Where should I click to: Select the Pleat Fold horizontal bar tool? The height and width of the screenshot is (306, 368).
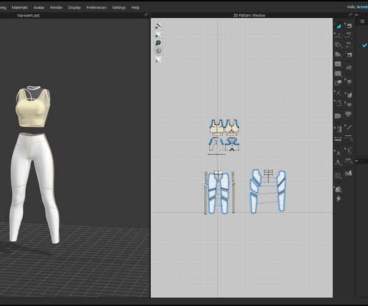(x=338, y=139)
